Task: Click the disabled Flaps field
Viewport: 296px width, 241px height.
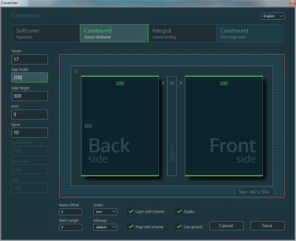Action: pyautogui.click(x=30, y=188)
